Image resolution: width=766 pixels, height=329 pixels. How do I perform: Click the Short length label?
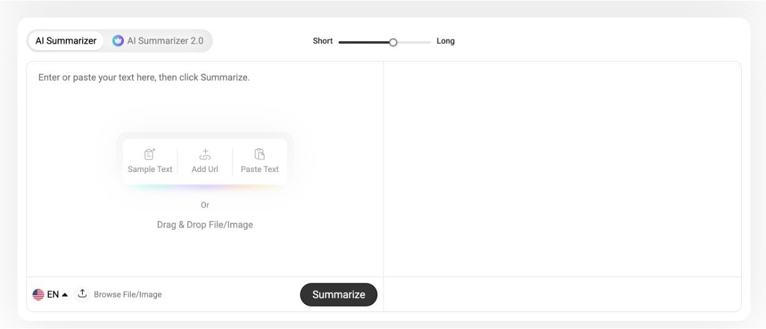[323, 41]
